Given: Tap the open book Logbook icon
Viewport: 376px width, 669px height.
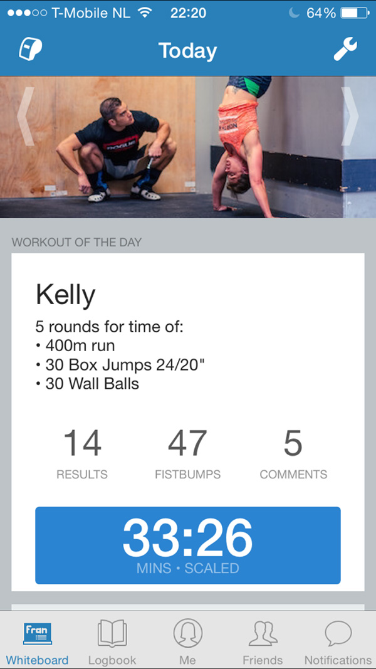Looking at the screenshot, I should click(112, 633).
